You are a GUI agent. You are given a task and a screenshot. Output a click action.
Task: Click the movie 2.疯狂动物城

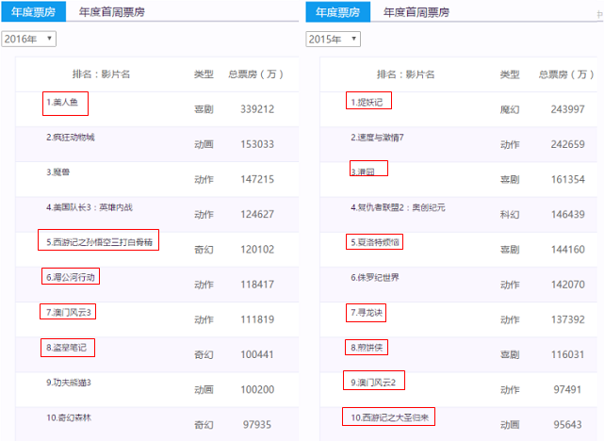(71, 137)
